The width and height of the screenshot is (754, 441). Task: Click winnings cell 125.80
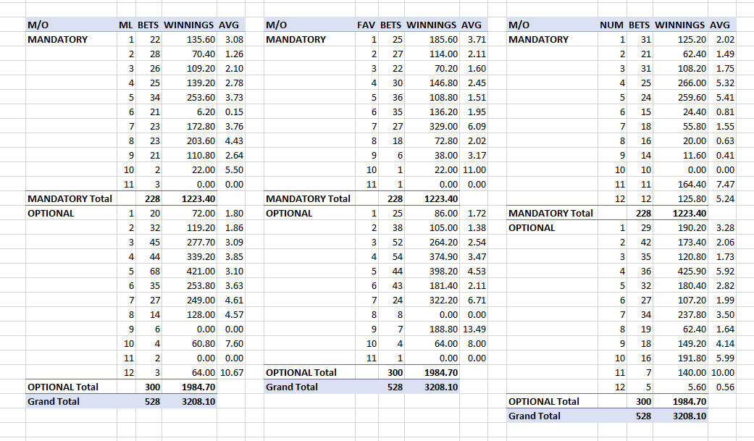click(692, 198)
